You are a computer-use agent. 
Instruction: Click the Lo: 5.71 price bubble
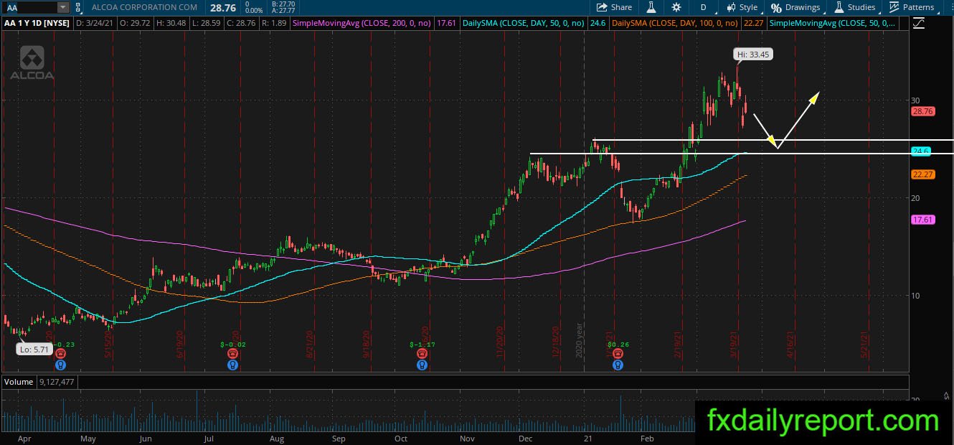click(x=34, y=350)
